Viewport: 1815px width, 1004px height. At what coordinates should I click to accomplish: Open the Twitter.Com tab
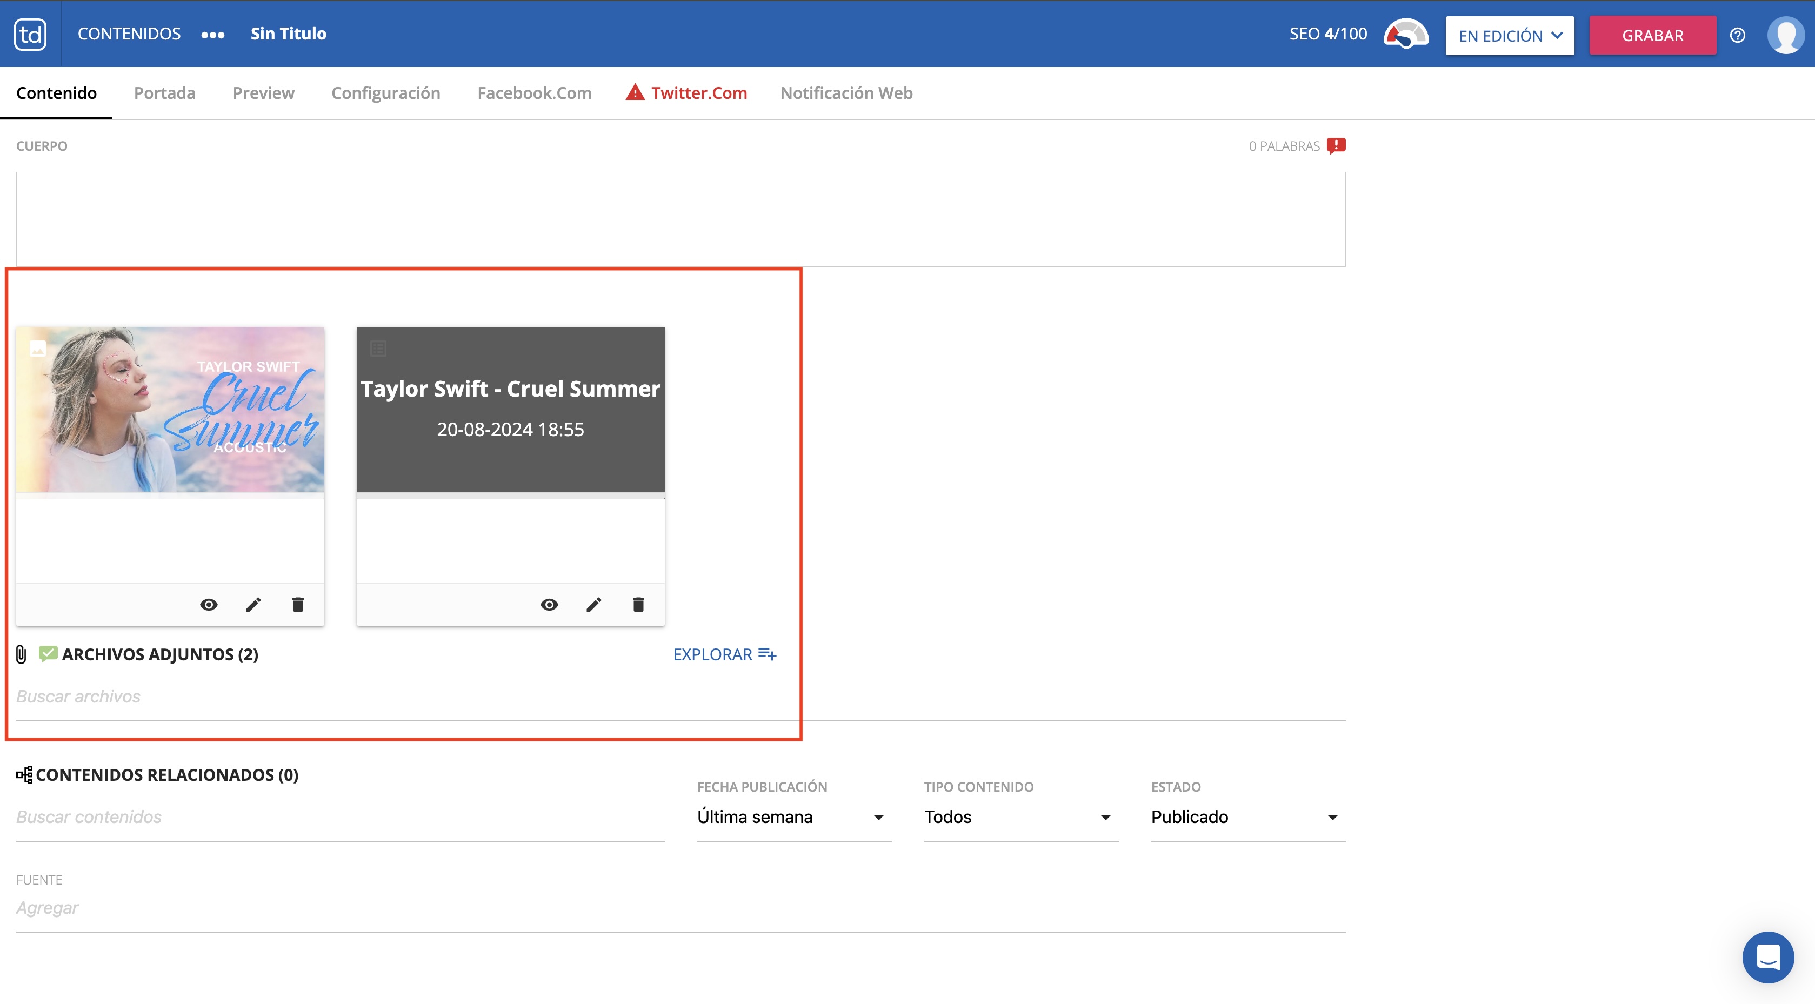point(698,93)
